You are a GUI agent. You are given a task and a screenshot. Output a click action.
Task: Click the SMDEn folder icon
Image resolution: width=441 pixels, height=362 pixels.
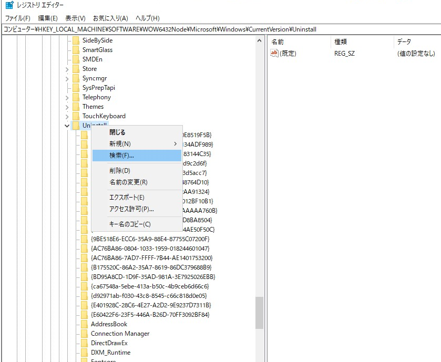(x=76, y=59)
